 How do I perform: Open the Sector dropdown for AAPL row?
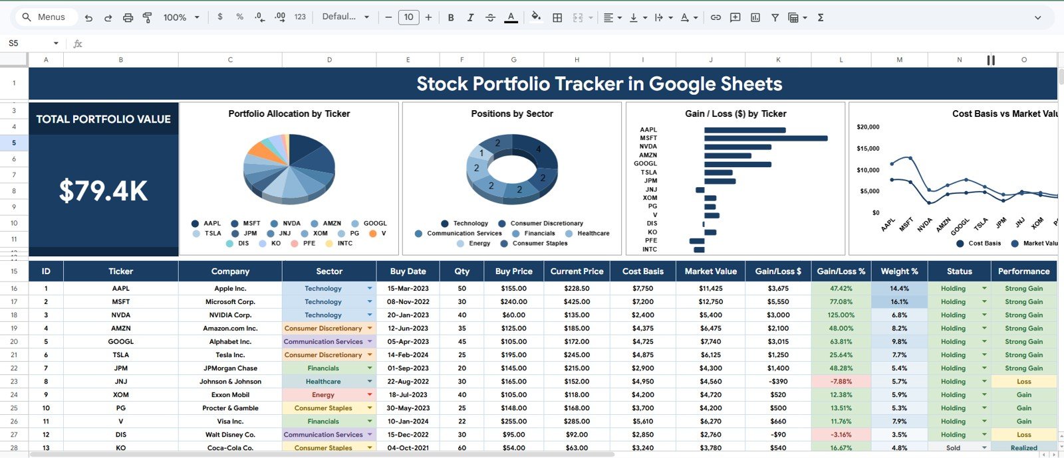pos(370,288)
